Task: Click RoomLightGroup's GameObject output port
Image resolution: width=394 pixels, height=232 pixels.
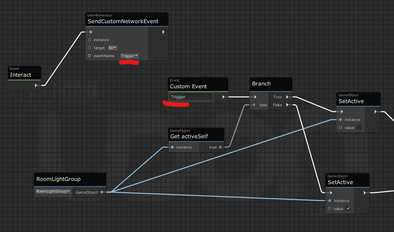Action: click(102, 192)
